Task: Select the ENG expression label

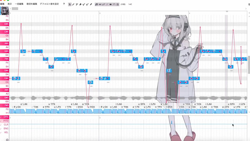Action: [6, 128]
